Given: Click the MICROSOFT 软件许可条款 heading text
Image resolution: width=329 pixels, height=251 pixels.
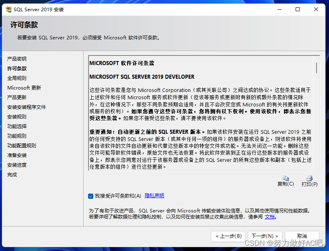Looking at the screenshot, I should [x=122, y=63].
